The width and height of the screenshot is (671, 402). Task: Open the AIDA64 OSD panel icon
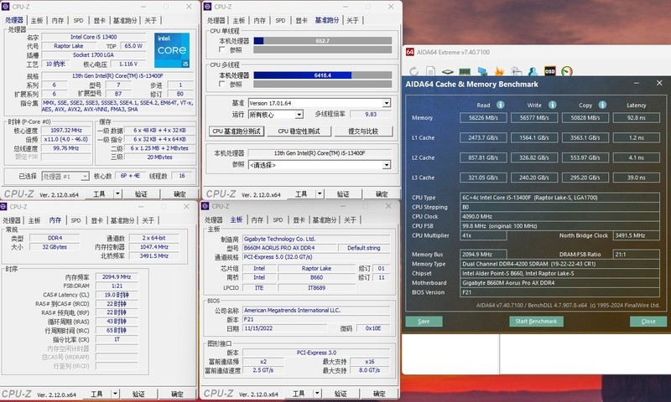(550, 71)
